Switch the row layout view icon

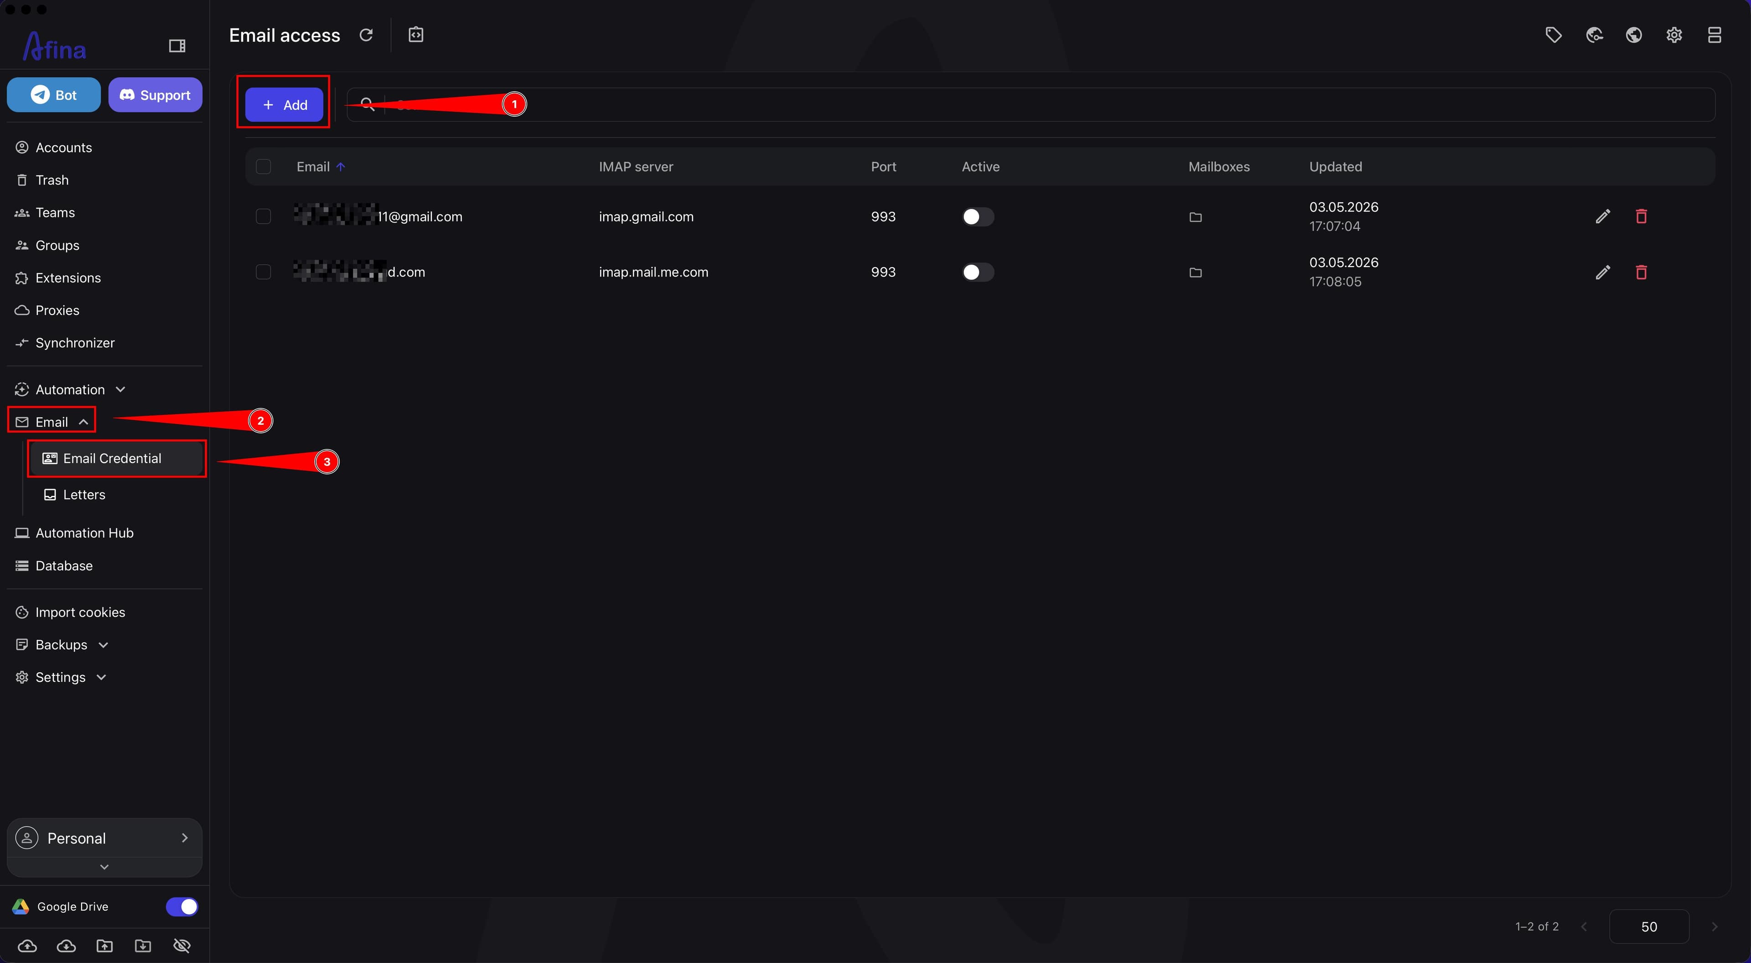pos(1715,35)
